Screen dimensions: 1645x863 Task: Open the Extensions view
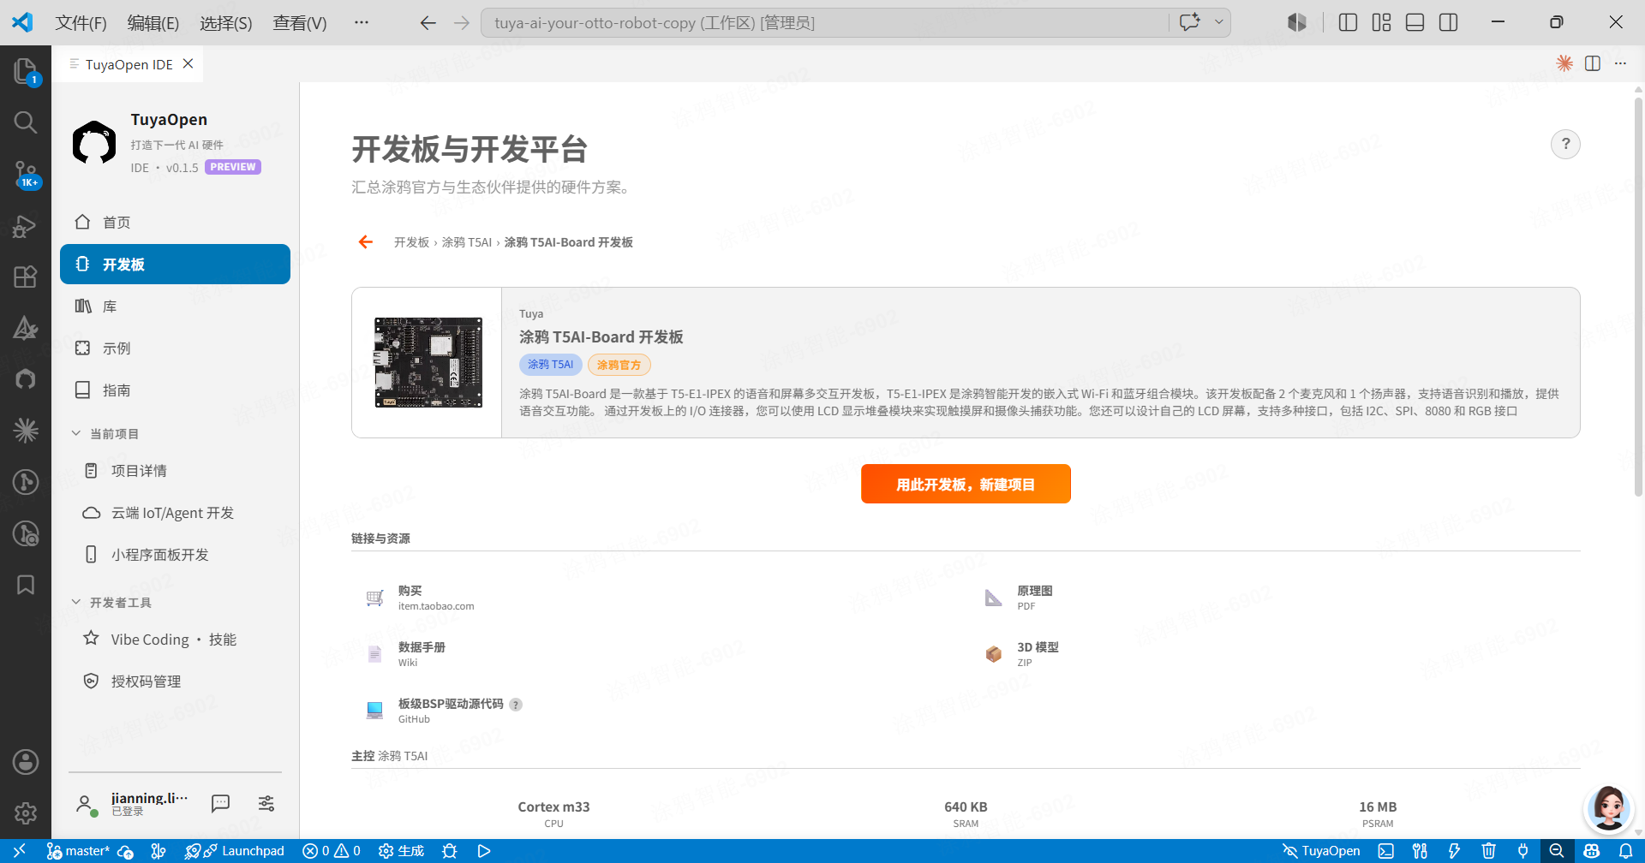[x=26, y=277]
